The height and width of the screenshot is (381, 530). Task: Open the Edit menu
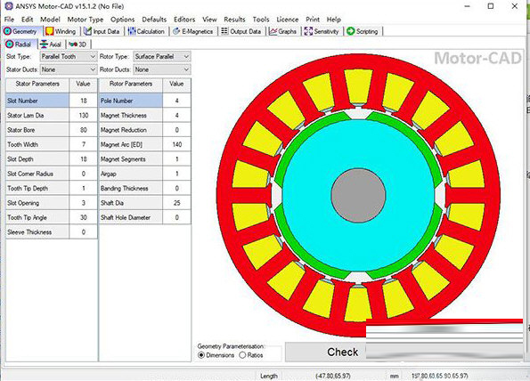tap(27, 20)
